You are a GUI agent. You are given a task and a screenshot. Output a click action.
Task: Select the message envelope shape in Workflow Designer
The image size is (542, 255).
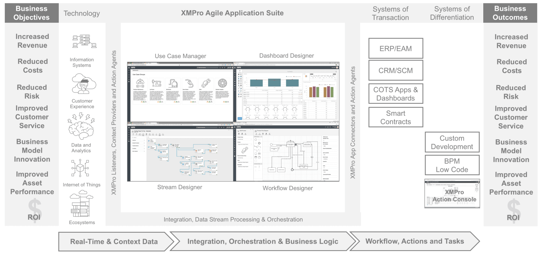pyautogui.click(x=259, y=154)
